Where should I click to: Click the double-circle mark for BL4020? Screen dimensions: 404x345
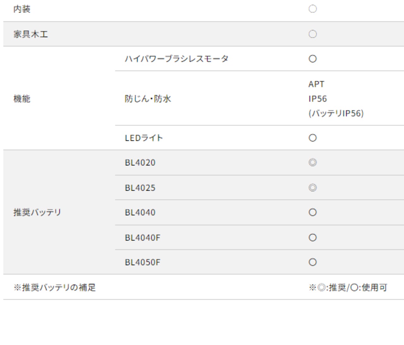[312, 162]
